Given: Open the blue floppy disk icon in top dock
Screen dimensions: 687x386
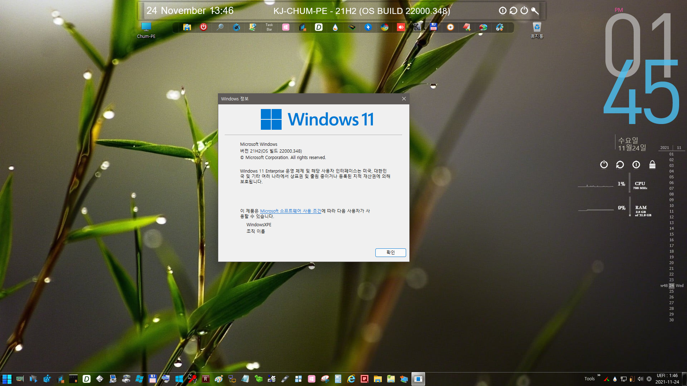Looking at the screenshot, I should point(434,27).
